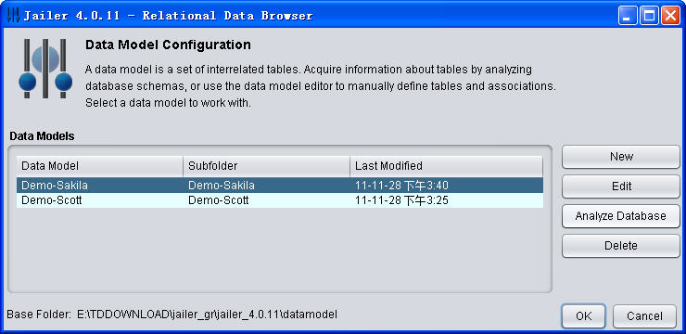This screenshot has width=686, height=334.
Task: Click the Jailer icon in the title bar
Action: tap(14, 16)
